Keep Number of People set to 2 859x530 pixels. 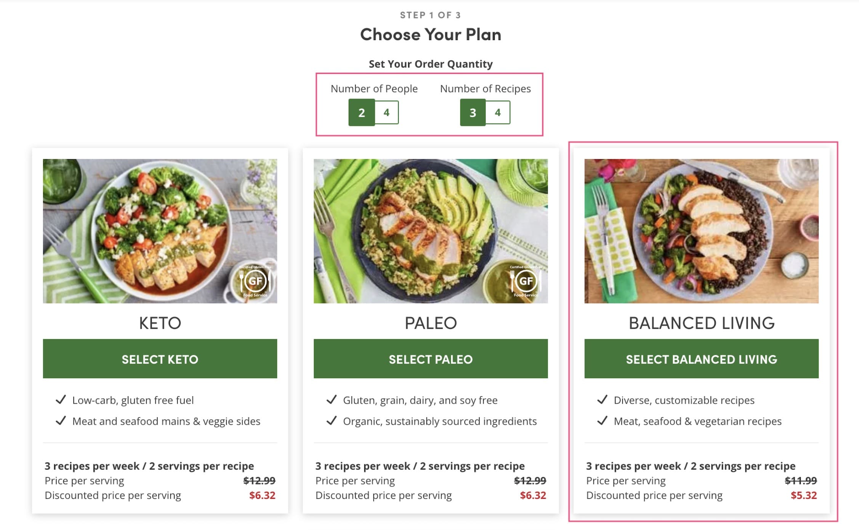(x=362, y=112)
